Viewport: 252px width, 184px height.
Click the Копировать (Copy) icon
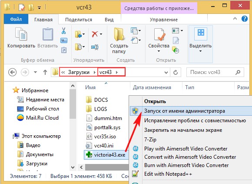21,34
